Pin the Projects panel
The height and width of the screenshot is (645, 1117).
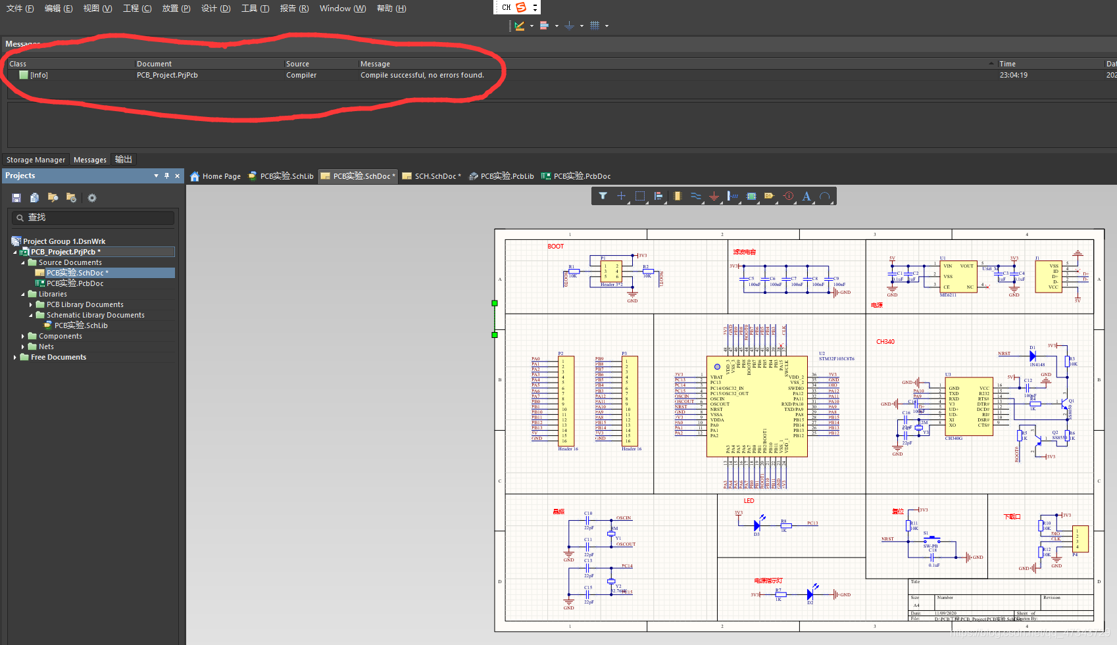(x=166, y=176)
